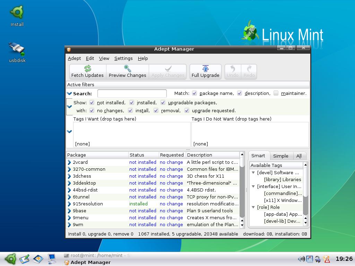The width and height of the screenshot is (355, 266).
Task: Select the 6tunnel package row
Action: click(x=153, y=197)
